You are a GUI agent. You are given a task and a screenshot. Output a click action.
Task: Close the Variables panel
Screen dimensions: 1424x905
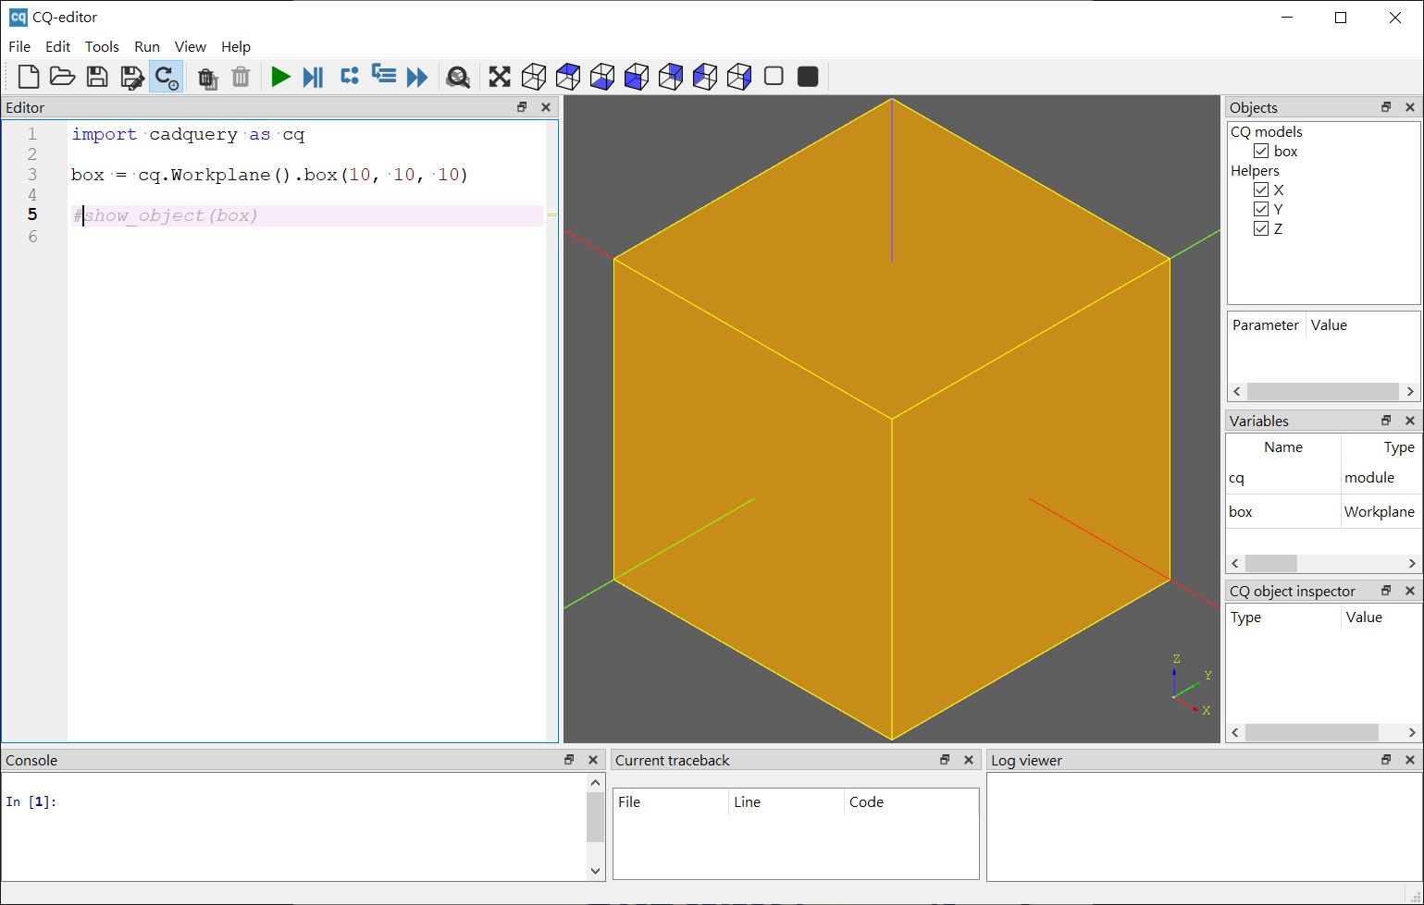pyautogui.click(x=1410, y=421)
